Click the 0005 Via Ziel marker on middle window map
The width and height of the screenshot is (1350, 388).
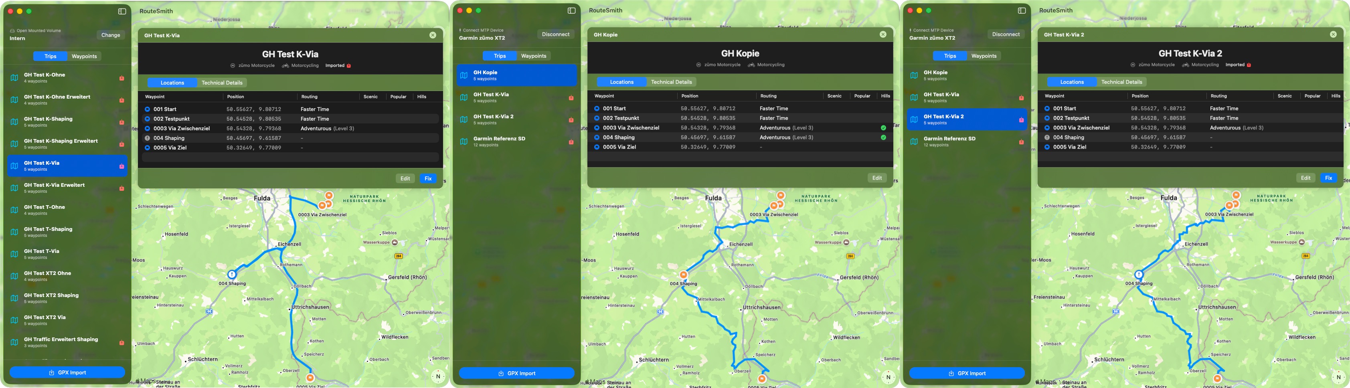coord(762,378)
